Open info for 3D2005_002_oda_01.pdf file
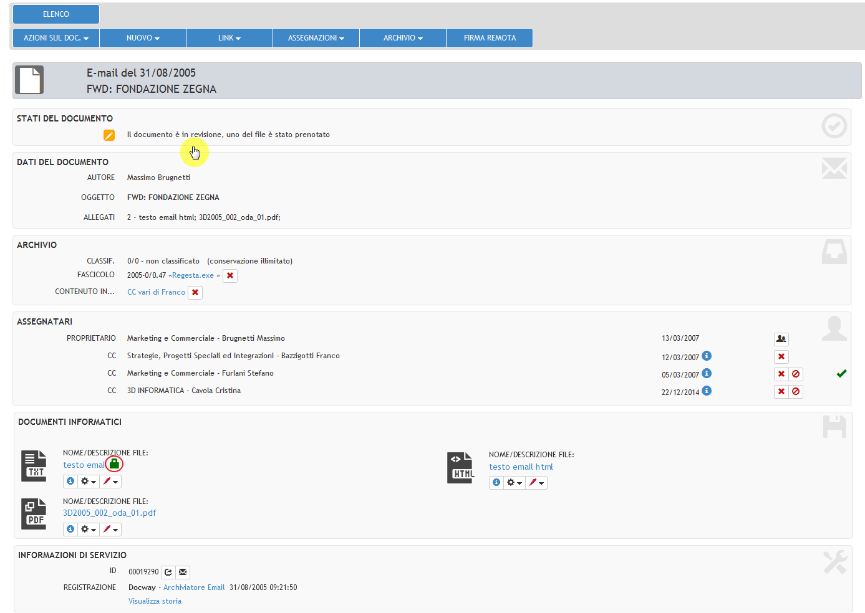This screenshot has height=613, width=865. point(70,530)
